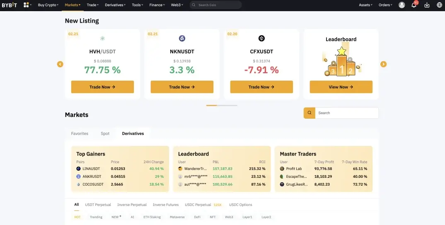Select the Inverse Futures tab
This screenshot has width=445, height=225.
(166, 205)
